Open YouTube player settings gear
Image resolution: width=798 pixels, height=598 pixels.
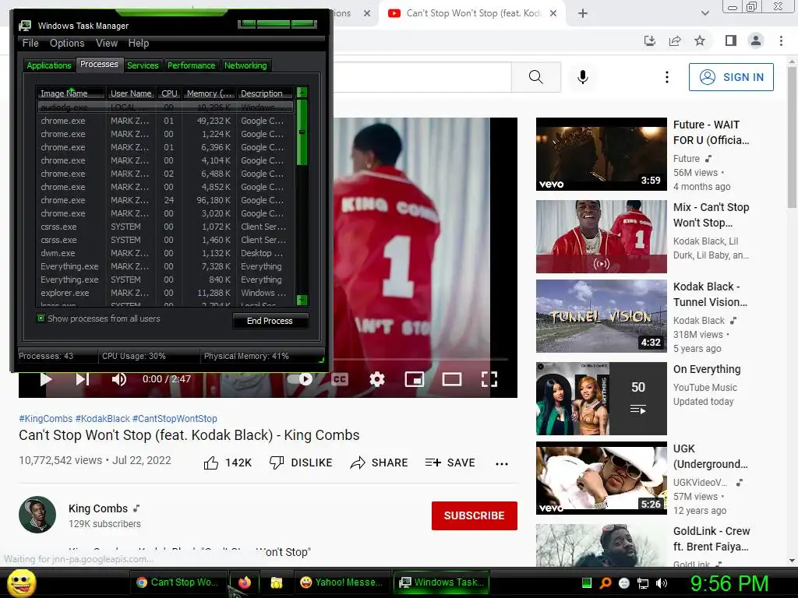(x=377, y=379)
